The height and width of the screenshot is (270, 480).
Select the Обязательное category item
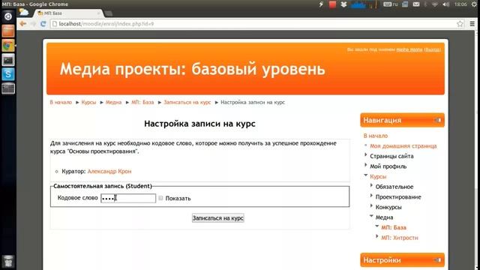pyautogui.click(x=394, y=187)
